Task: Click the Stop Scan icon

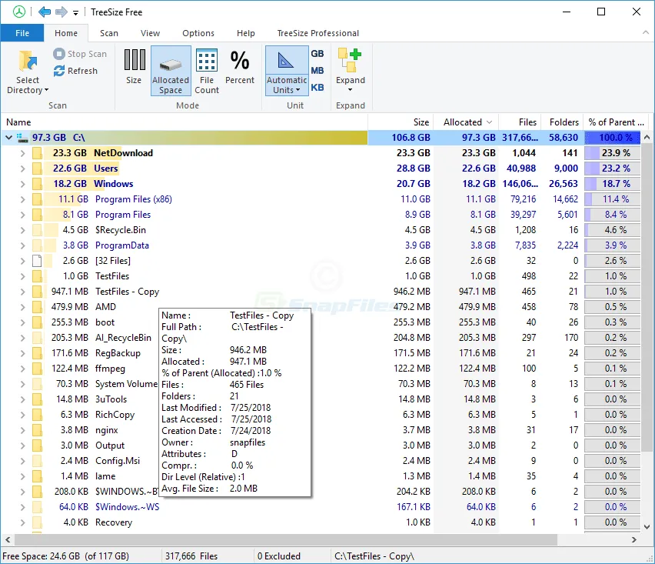Action: tap(59, 54)
